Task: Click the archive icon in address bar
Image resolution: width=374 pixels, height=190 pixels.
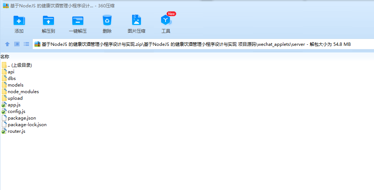Action: point(37,44)
